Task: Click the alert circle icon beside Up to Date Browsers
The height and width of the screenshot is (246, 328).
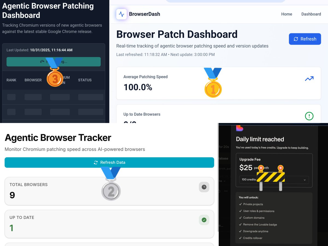Action: tap(309, 116)
